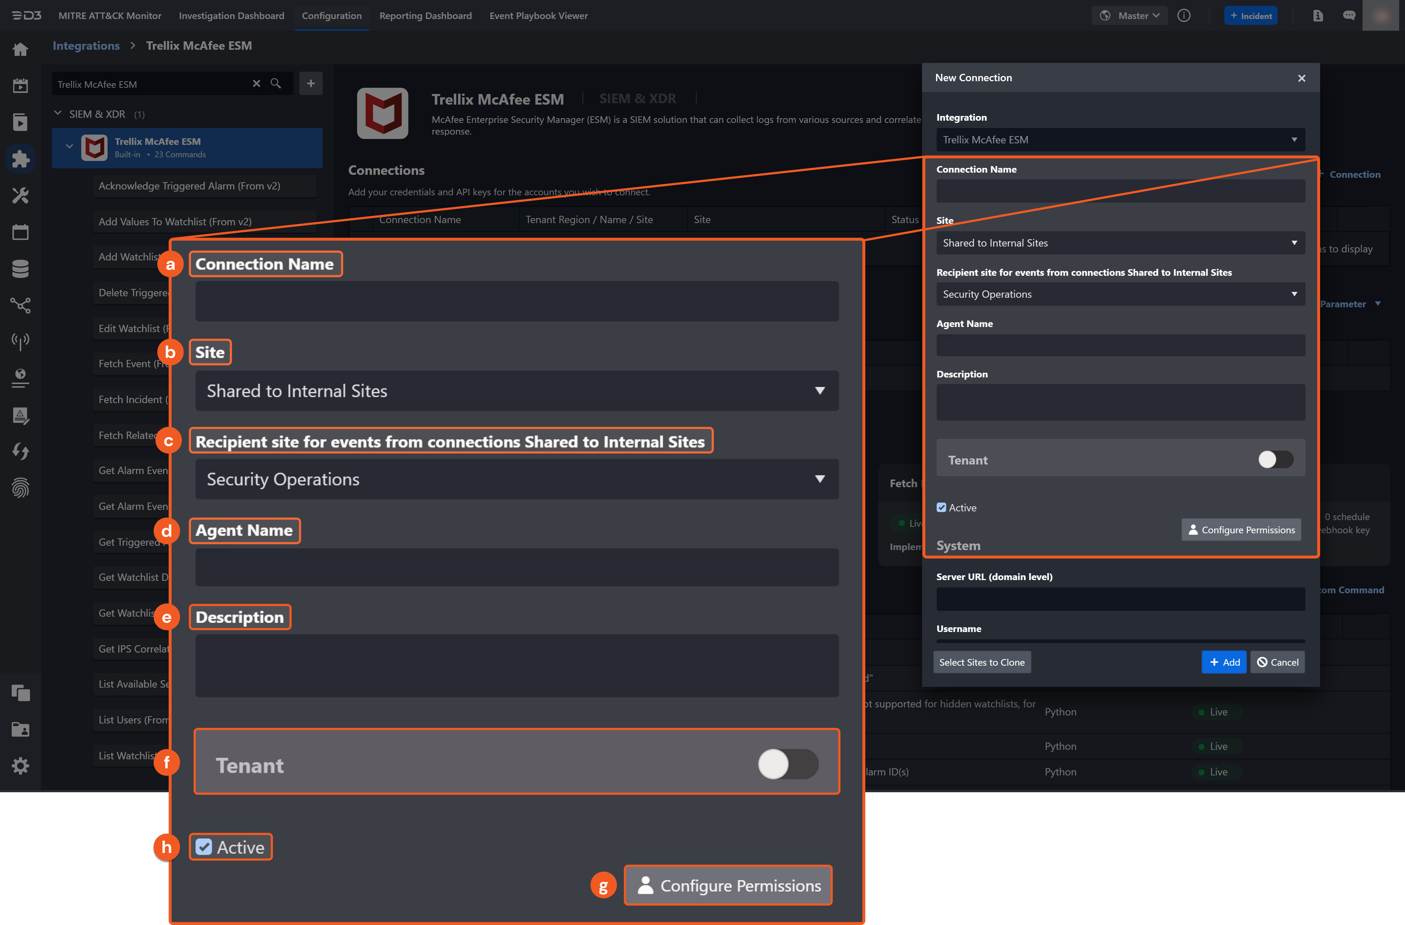Collapse the SIEM & XDR tree group
The height and width of the screenshot is (925, 1405).
click(58, 113)
